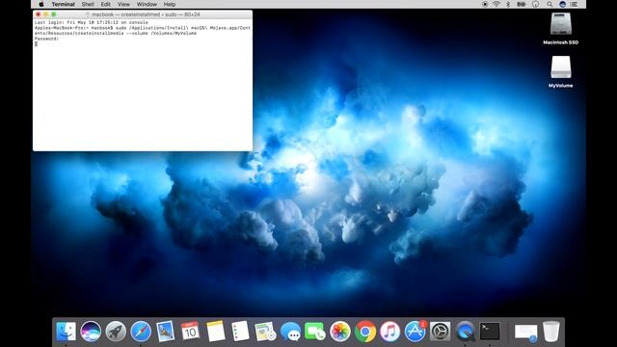617x347 pixels.
Task: Open the View menu
Action: tap(123, 4)
